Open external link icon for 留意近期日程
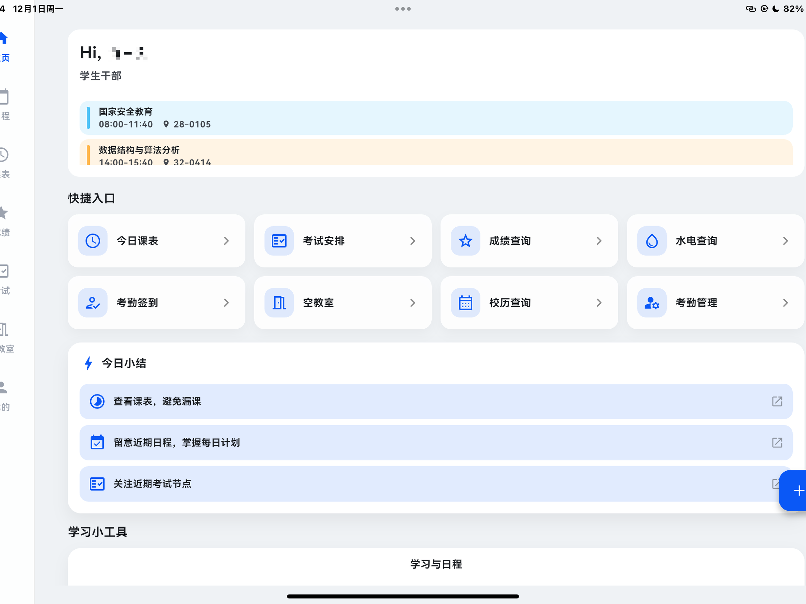This screenshot has height=604, width=806. pyautogui.click(x=777, y=443)
